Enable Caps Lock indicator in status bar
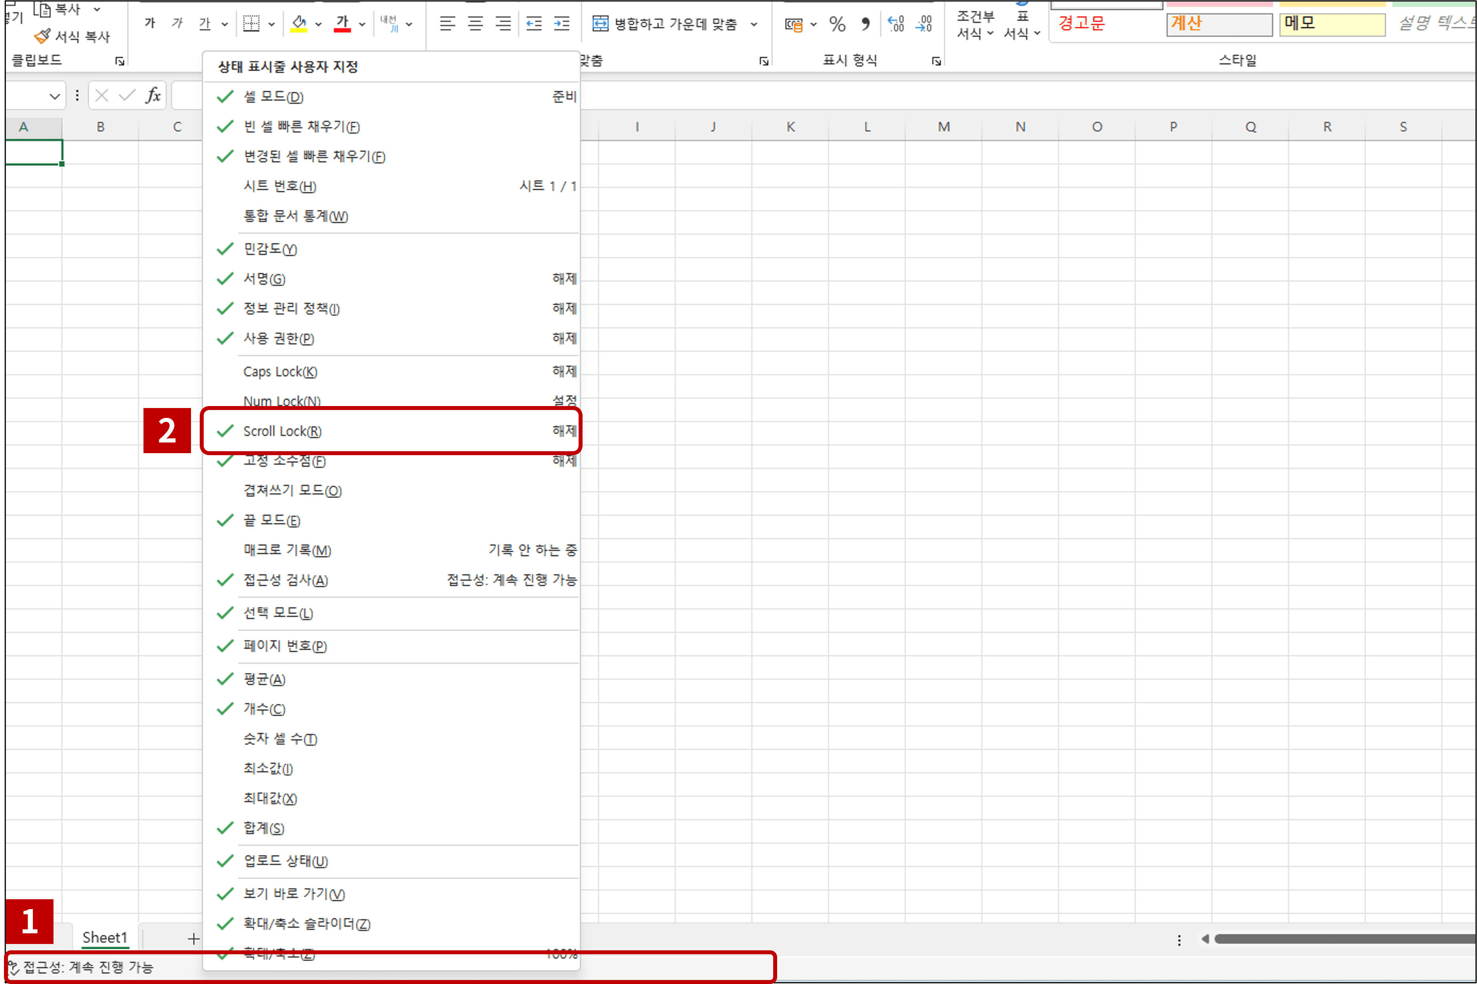 click(280, 372)
